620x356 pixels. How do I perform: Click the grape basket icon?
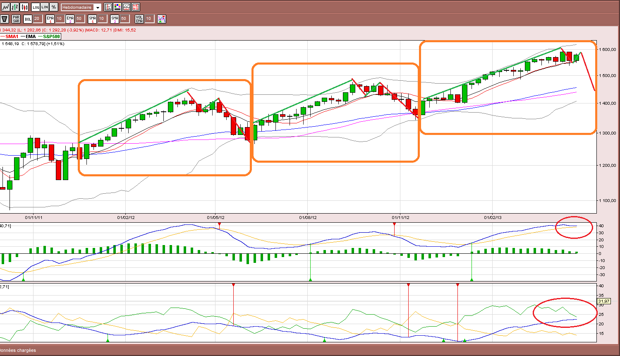(5, 19)
